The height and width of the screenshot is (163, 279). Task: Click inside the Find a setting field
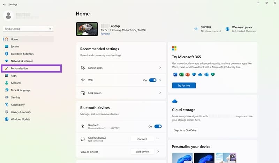click(28, 29)
